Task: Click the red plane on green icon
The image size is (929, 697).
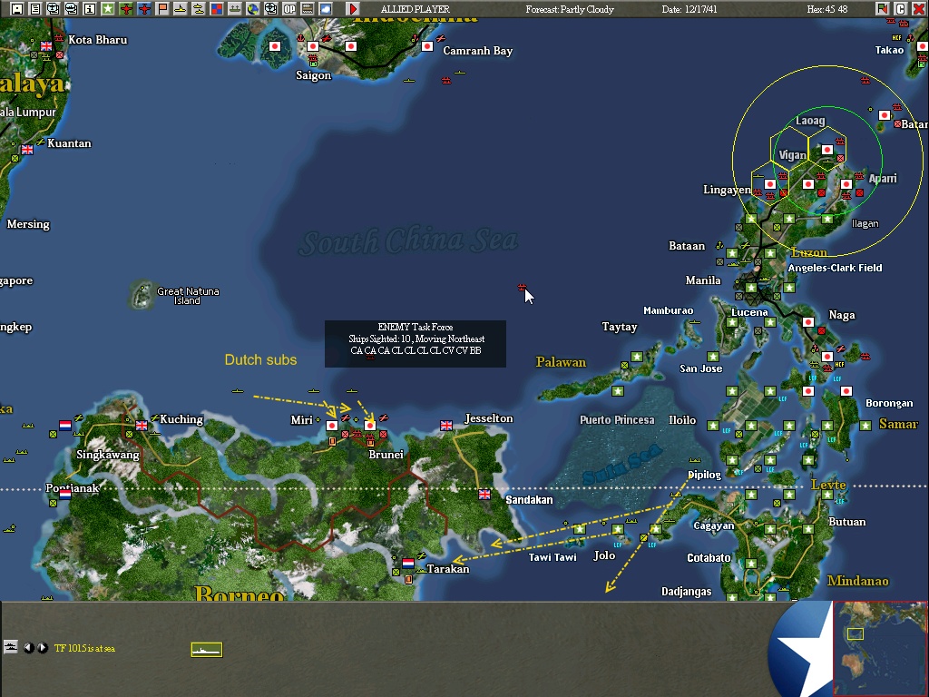Action: click(x=125, y=8)
